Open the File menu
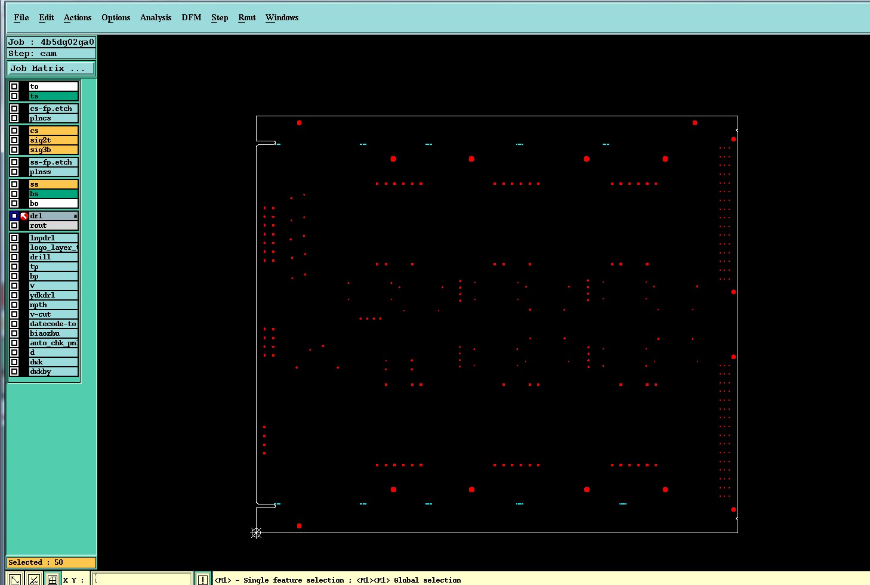 tap(21, 17)
